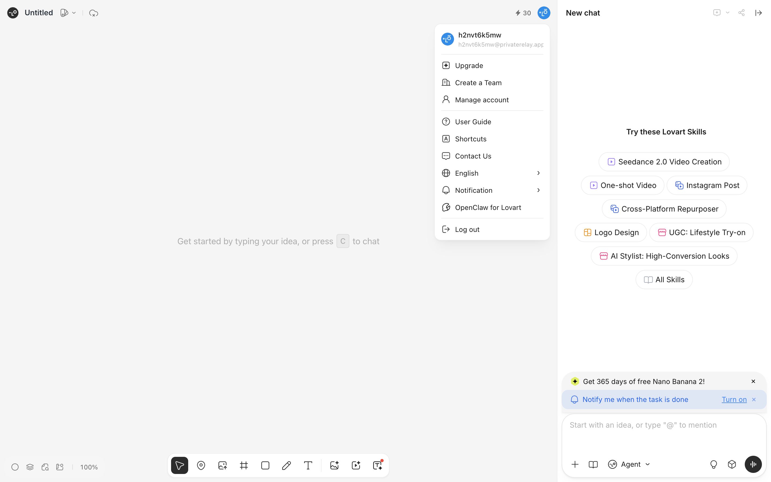Choose Create a Team menu entry
Image resolution: width=771 pixels, height=482 pixels.
click(492, 82)
